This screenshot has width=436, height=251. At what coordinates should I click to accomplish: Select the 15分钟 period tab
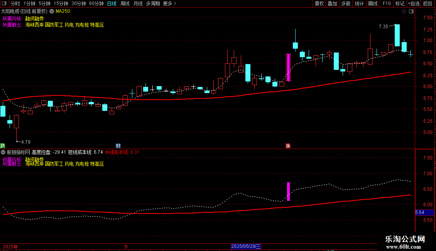point(61,3)
